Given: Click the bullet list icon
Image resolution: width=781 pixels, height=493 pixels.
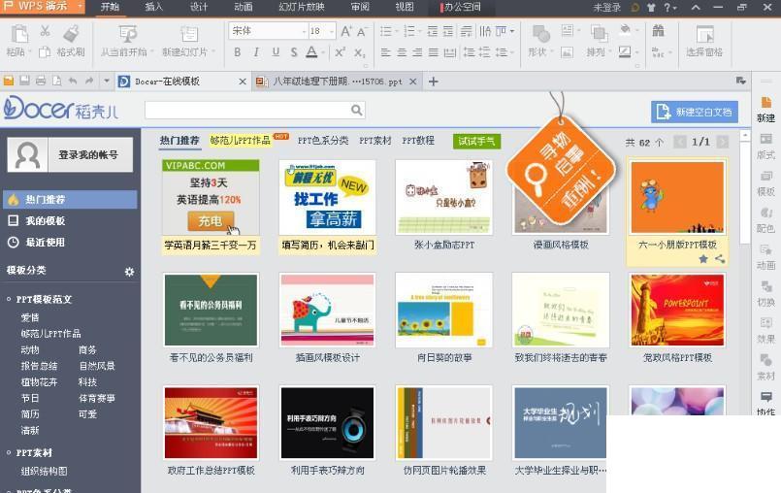Looking at the screenshot, I should (x=386, y=31).
